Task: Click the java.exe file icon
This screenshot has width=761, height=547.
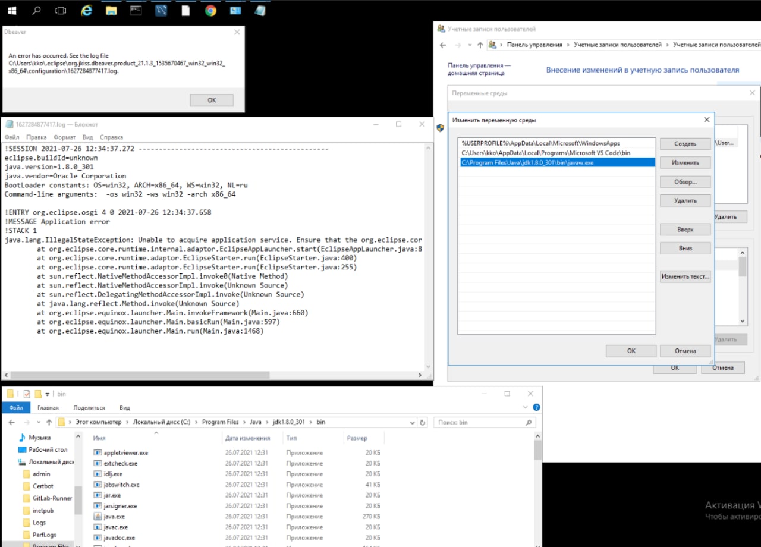Action: 98,517
